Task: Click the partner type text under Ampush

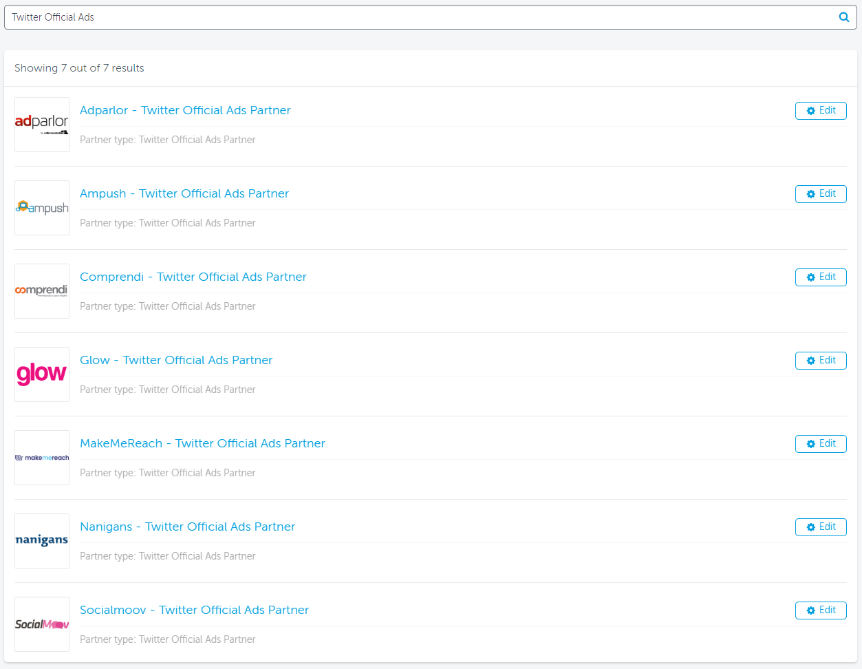Action: 167,223
